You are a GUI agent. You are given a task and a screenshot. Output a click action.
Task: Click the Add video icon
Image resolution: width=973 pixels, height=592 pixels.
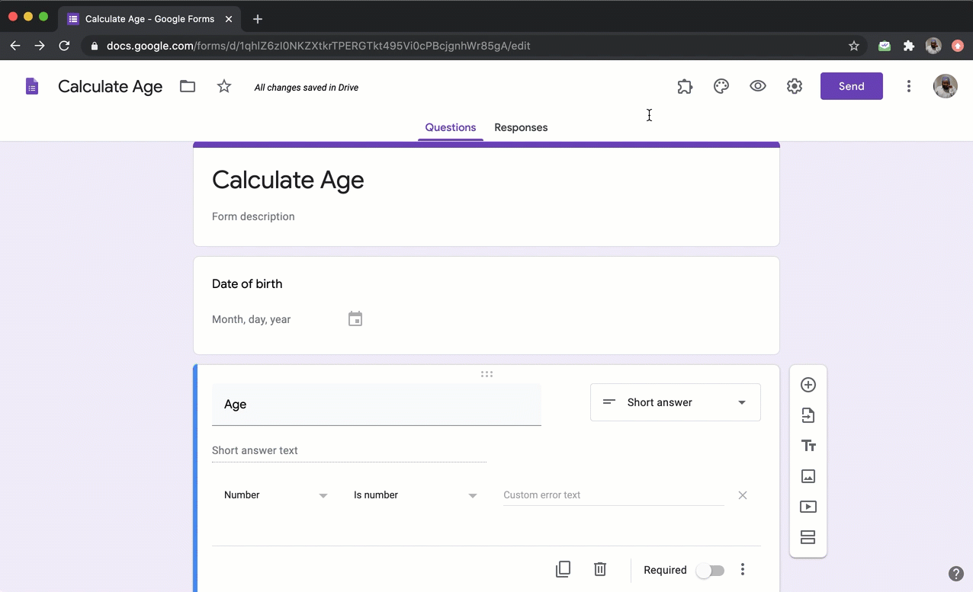pyautogui.click(x=808, y=507)
